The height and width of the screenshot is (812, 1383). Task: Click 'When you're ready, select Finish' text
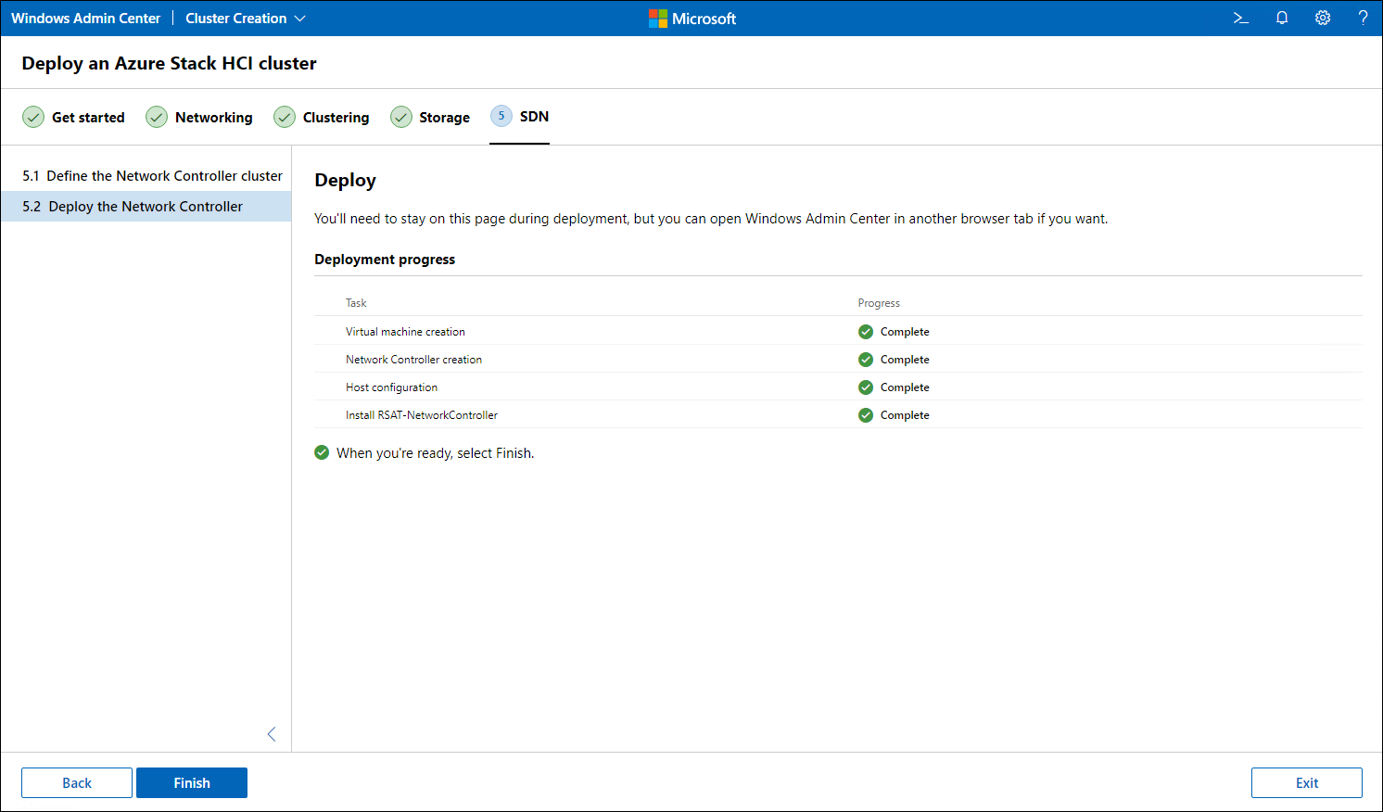tap(435, 453)
